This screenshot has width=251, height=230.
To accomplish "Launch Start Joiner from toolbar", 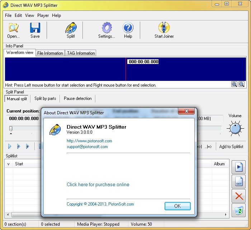I will coord(164,30).
